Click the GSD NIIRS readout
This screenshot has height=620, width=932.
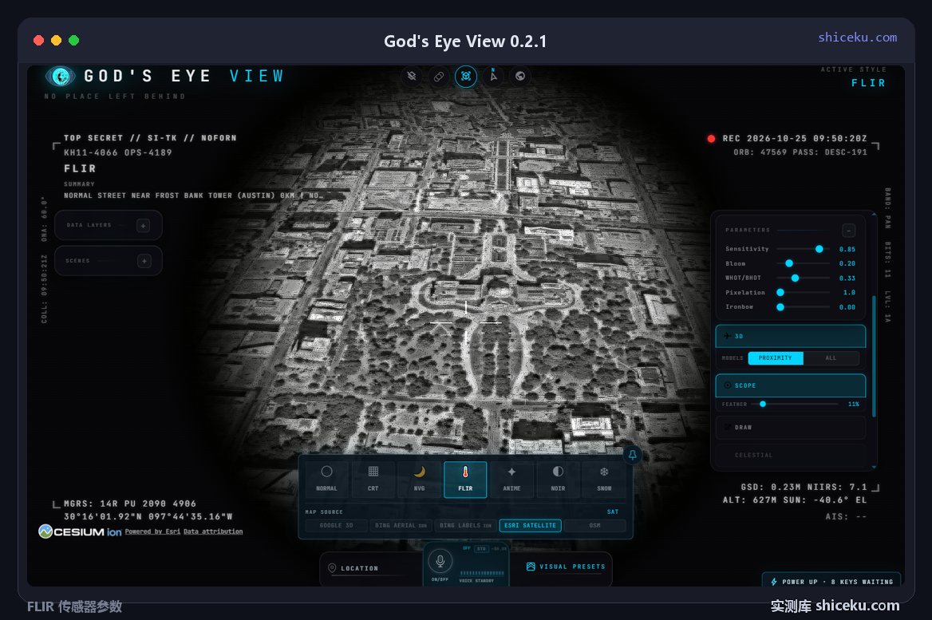pos(804,487)
